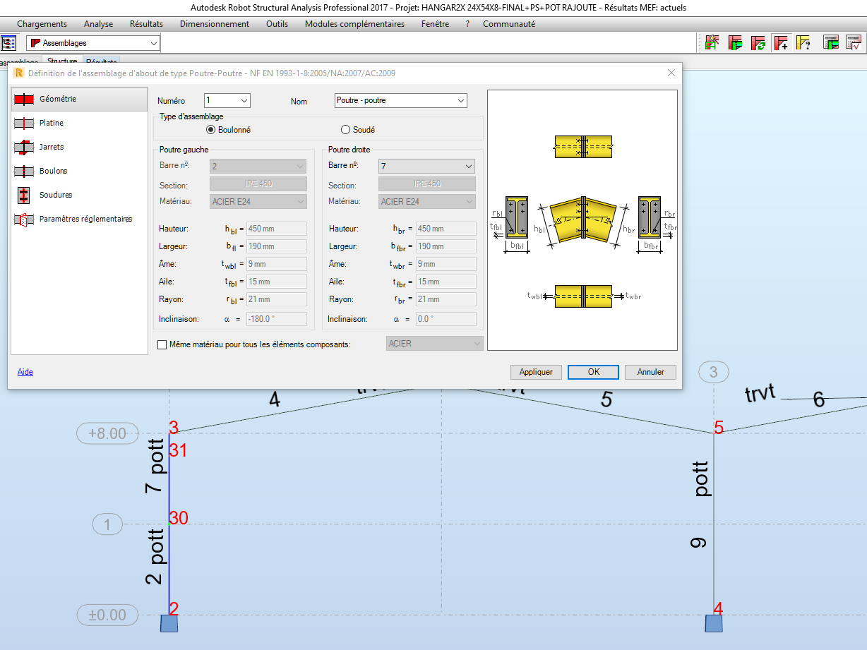Image resolution: width=867 pixels, height=650 pixels.
Task: Click the connection icon with plus sign
Action: (781, 42)
